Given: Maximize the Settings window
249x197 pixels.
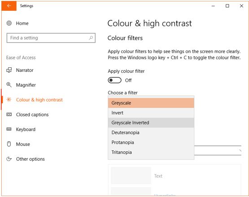Looking at the screenshot, I should [x=227, y=6].
